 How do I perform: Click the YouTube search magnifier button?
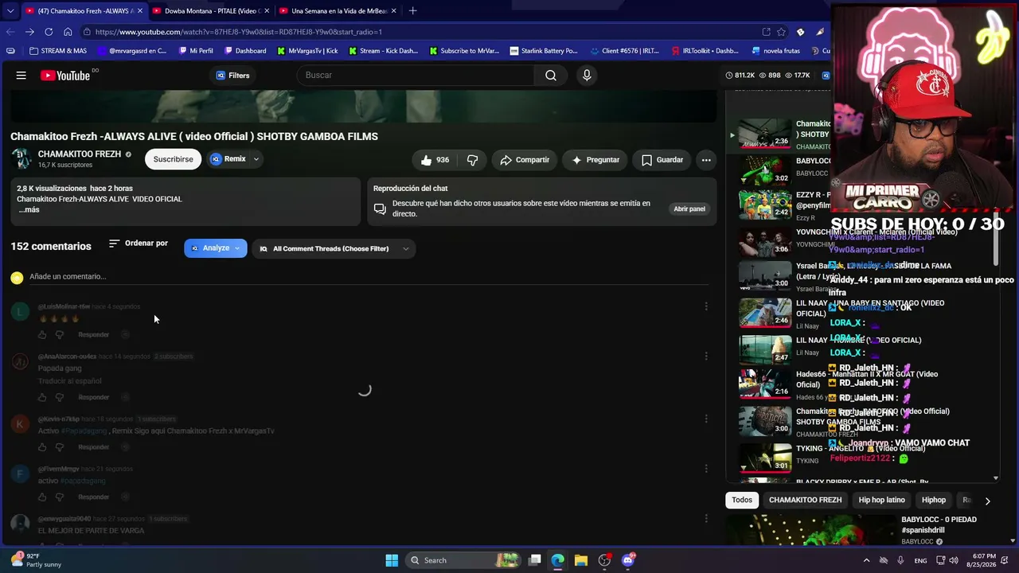coord(551,76)
